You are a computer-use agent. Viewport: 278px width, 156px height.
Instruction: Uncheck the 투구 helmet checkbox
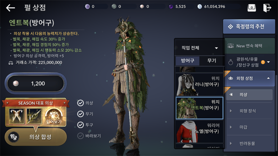pyautogui.click(x=81, y=125)
